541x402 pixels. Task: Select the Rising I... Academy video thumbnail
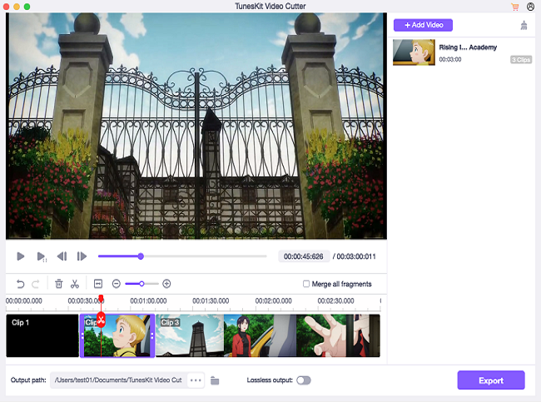414,52
